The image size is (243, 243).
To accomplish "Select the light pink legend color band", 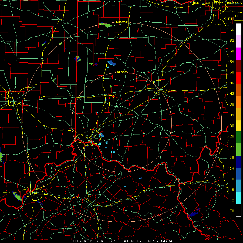I will tap(238, 42).
